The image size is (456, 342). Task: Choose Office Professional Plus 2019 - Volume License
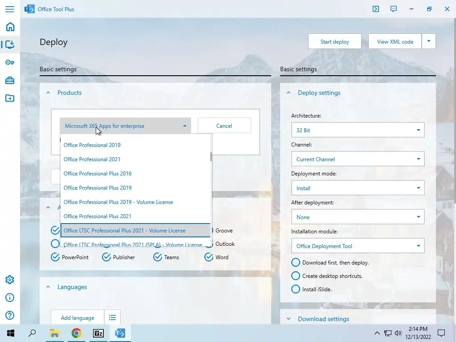pyautogui.click(x=135, y=202)
